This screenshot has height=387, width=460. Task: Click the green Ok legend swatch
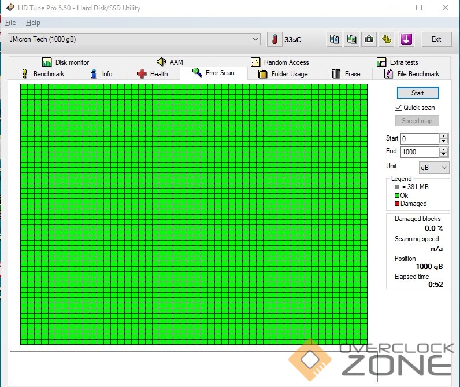point(397,196)
